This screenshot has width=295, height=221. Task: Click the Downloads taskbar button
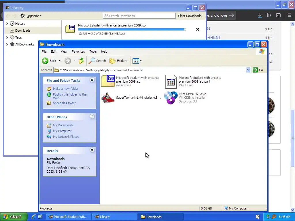coord(160,217)
